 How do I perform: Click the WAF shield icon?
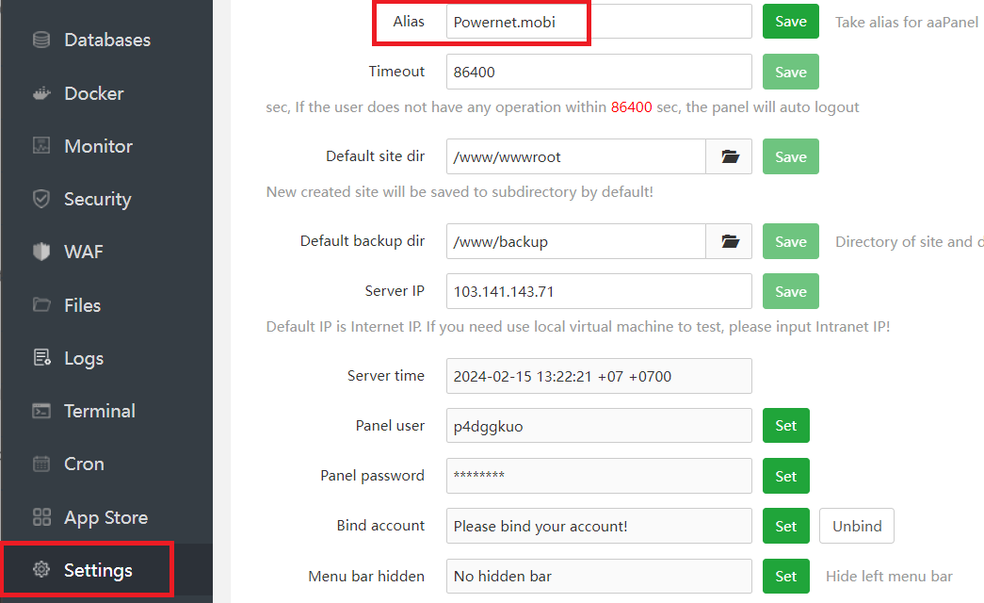pyautogui.click(x=41, y=252)
